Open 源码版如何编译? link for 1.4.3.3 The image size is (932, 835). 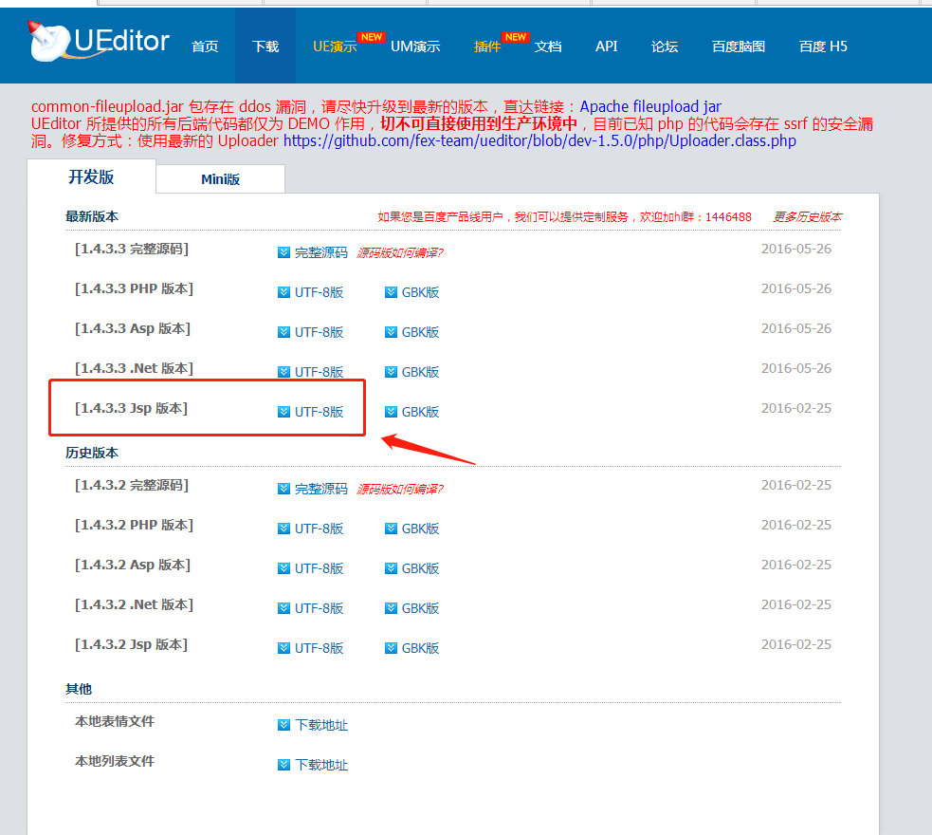(x=399, y=252)
